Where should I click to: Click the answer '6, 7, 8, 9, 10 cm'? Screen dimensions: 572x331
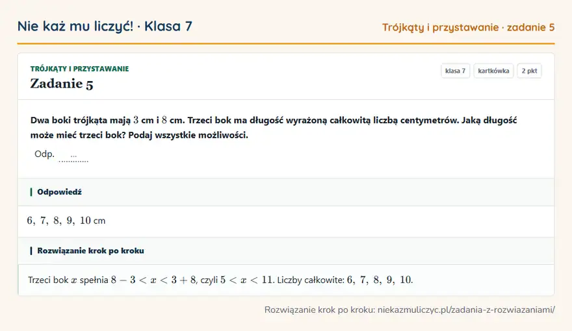tap(66, 221)
